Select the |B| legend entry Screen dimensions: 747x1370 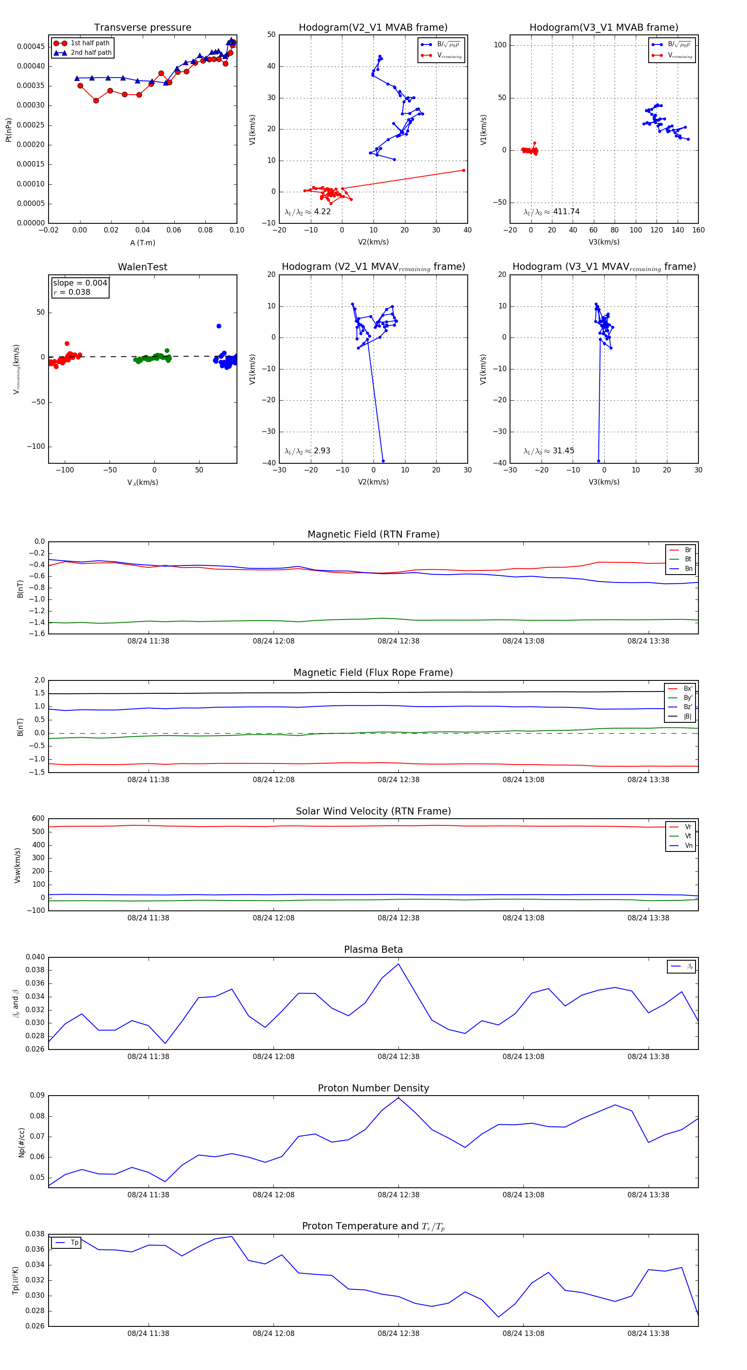680,717
